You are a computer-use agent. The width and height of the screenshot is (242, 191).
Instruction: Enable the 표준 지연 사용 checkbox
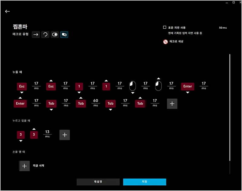[x=165, y=27]
